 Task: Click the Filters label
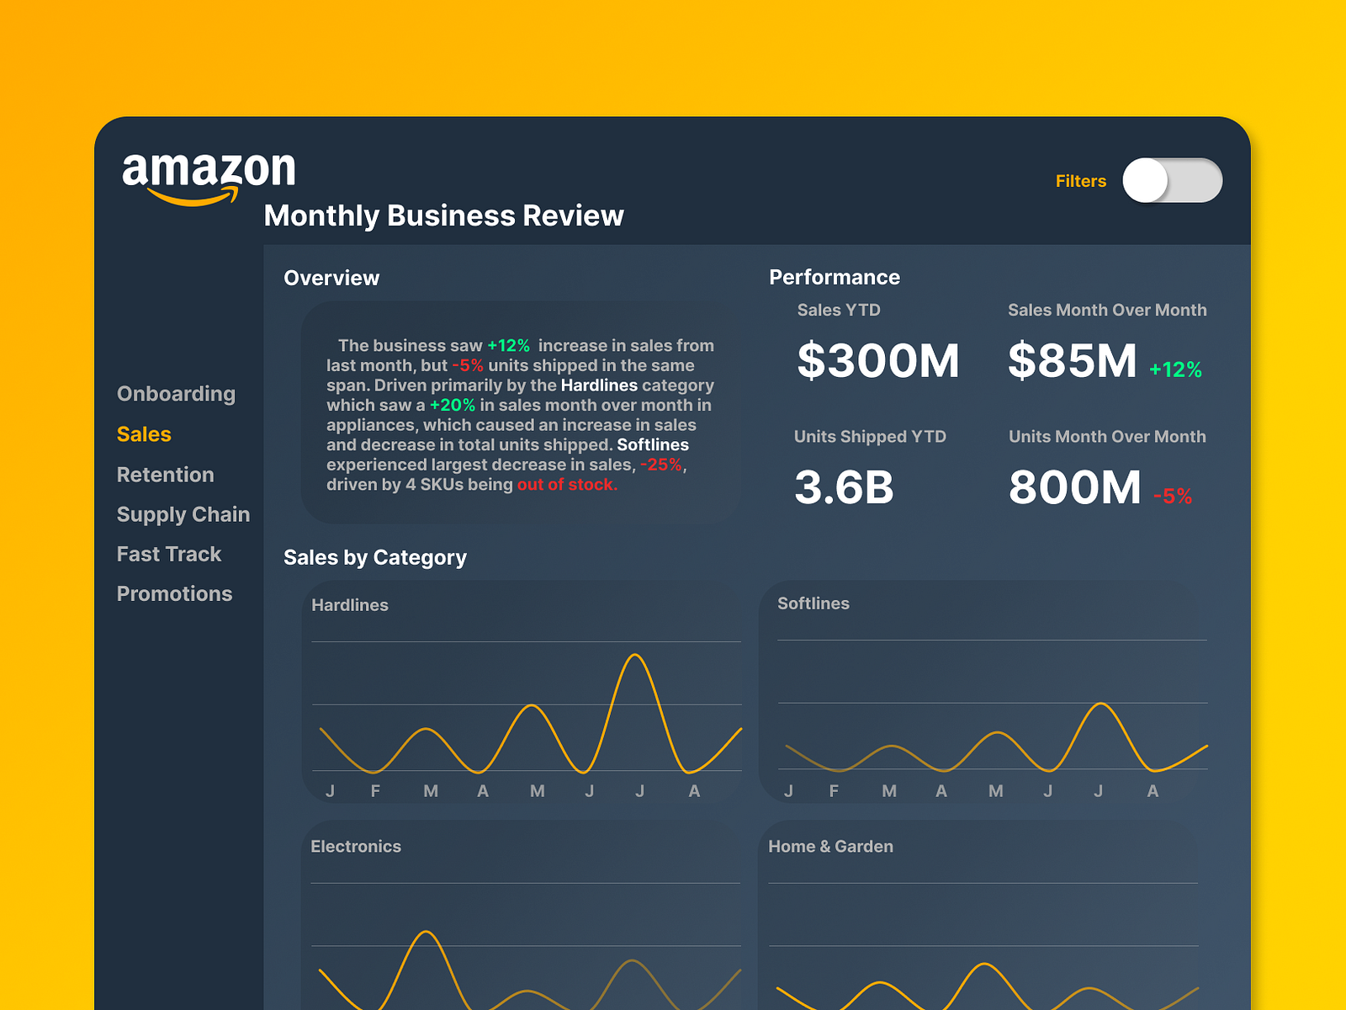(x=1080, y=181)
